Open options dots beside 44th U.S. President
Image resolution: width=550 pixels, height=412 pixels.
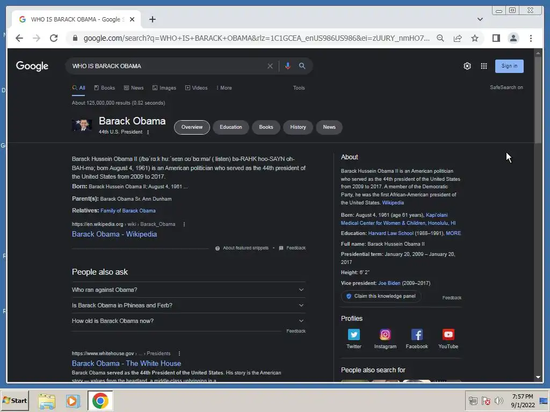point(148,132)
